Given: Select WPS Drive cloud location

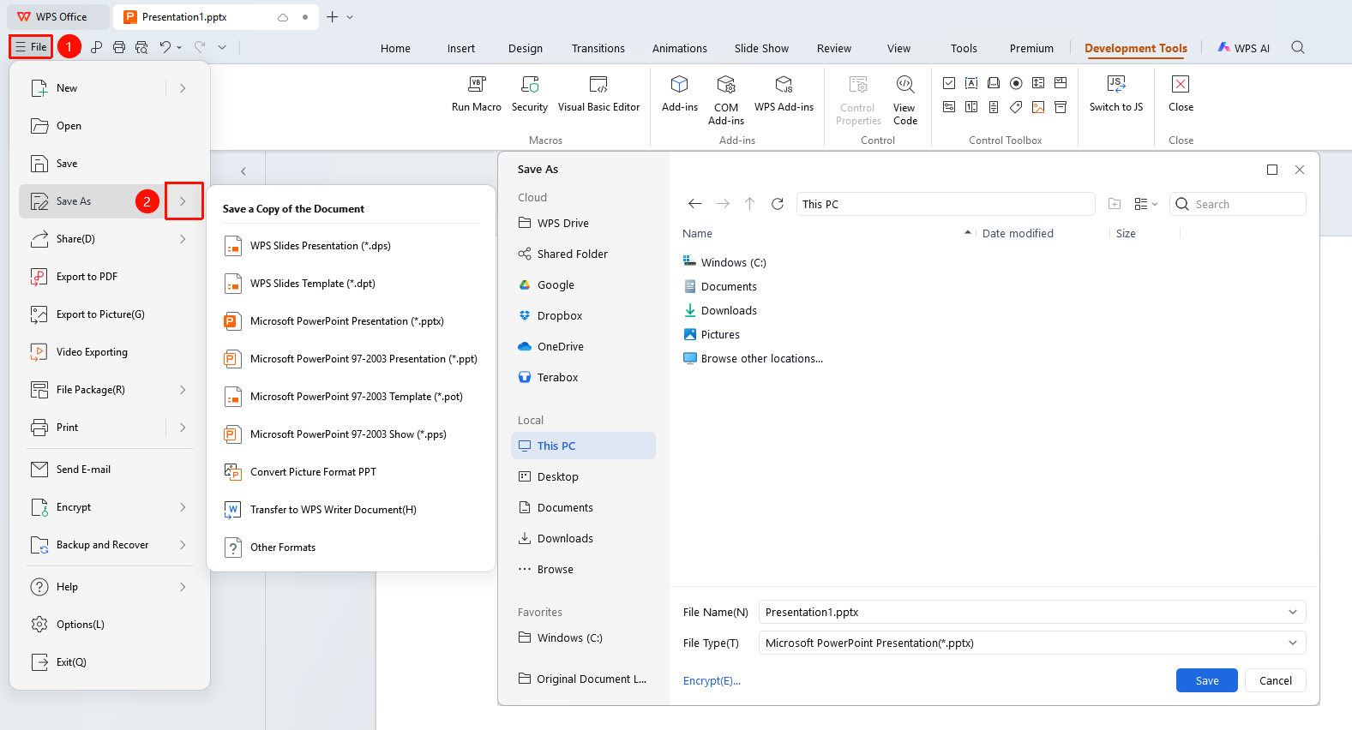Looking at the screenshot, I should 584,223.
